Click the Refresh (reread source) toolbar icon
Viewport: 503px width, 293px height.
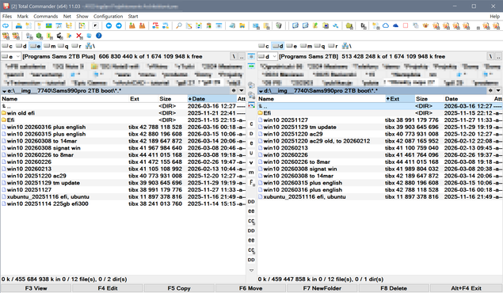pyautogui.click(x=6, y=25)
